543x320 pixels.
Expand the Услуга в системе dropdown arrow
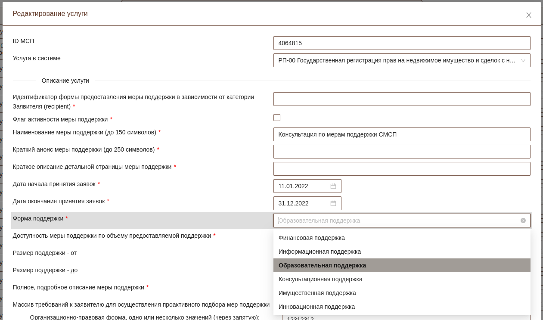[523, 61]
